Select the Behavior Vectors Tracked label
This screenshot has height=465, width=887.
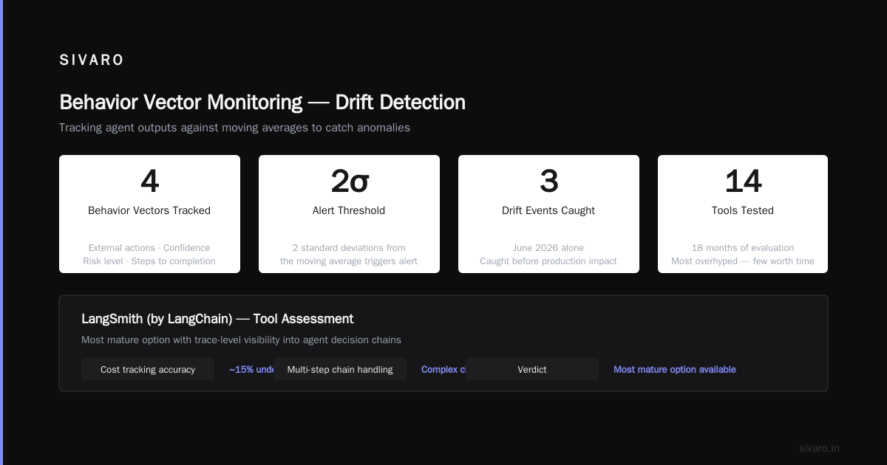[x=149, y=210]
